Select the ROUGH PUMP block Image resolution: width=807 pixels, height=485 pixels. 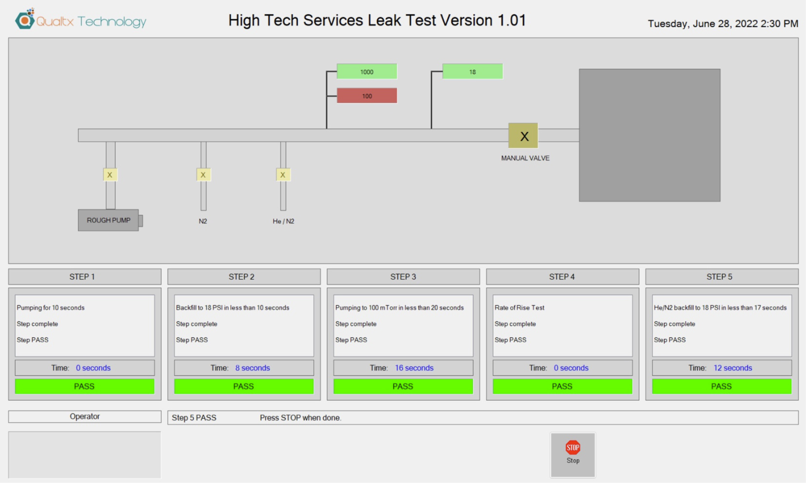tap(108, 220)
